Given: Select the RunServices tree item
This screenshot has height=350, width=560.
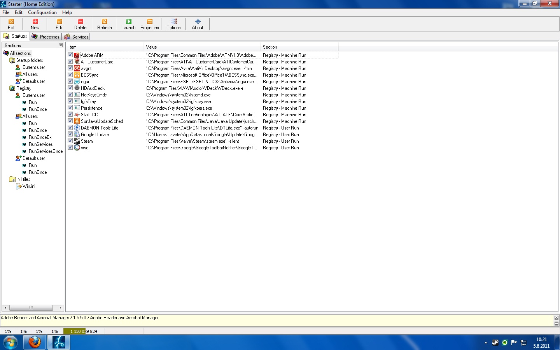Looking at the screenshot, I should pos(40,144).
